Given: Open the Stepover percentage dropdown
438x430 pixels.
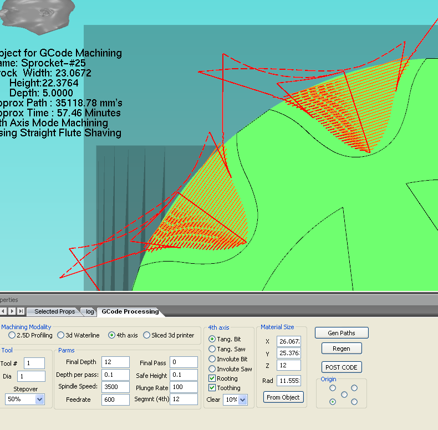Looking at the screenshot, I should [x=39, y=399].
